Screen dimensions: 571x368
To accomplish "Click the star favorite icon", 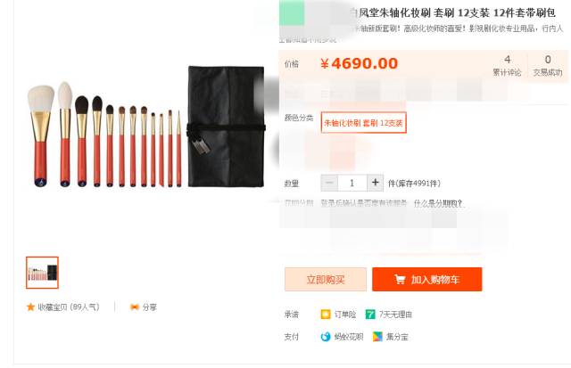I will pos(30,307).
